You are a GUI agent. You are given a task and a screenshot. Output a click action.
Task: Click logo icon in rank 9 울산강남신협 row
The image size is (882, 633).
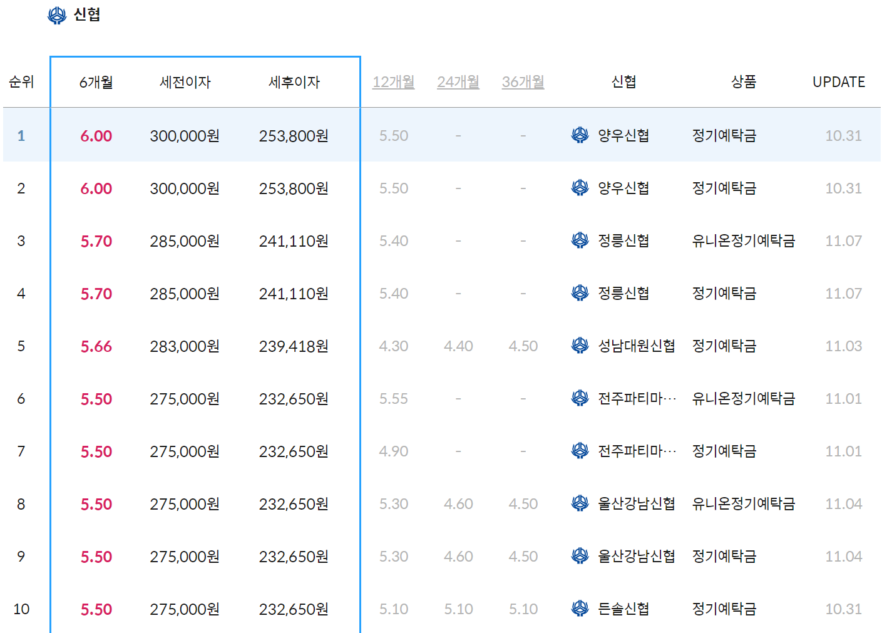coord(580,556)
